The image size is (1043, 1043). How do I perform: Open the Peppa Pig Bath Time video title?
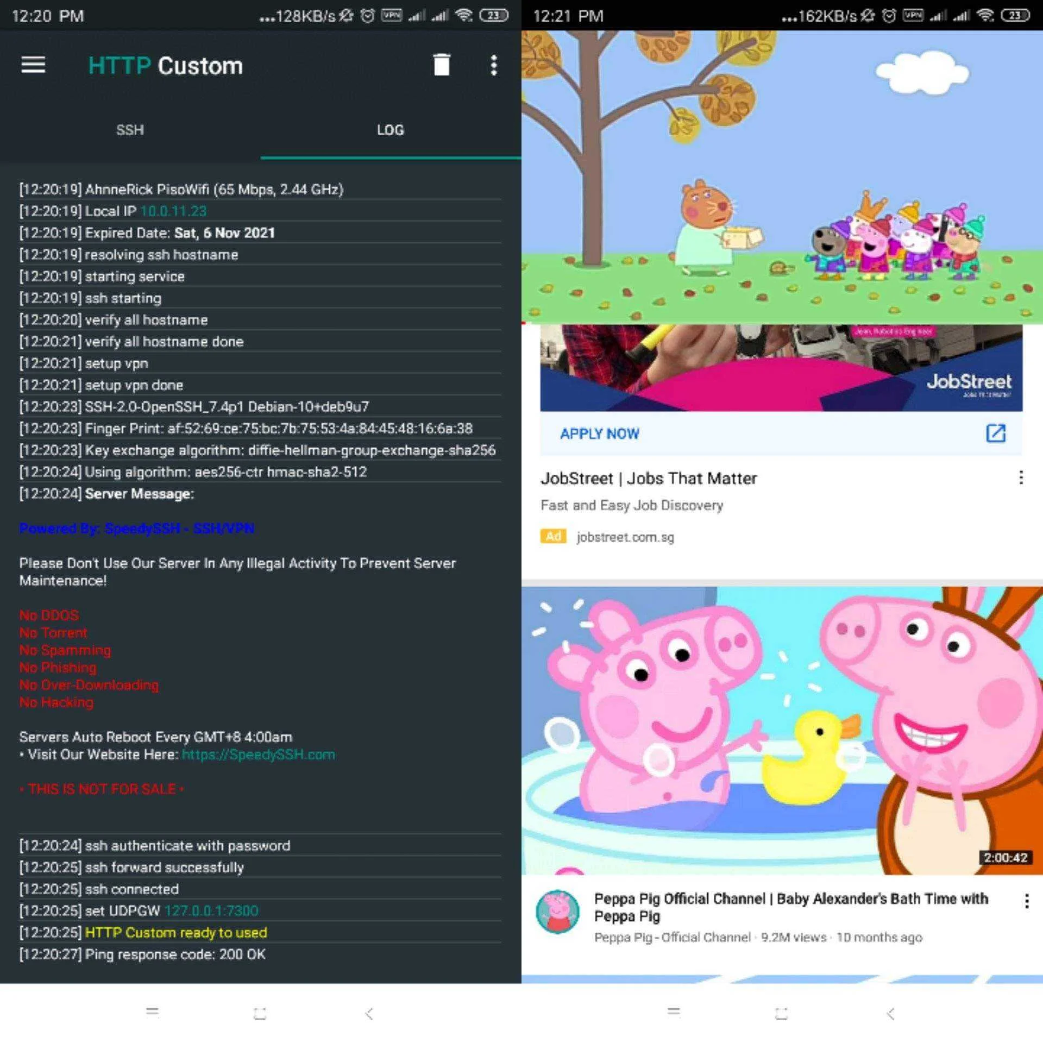[791, 907]
